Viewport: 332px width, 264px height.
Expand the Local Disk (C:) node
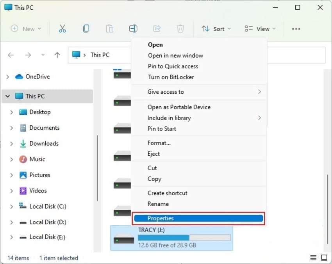pyautogui.click(x=11, y=207)
